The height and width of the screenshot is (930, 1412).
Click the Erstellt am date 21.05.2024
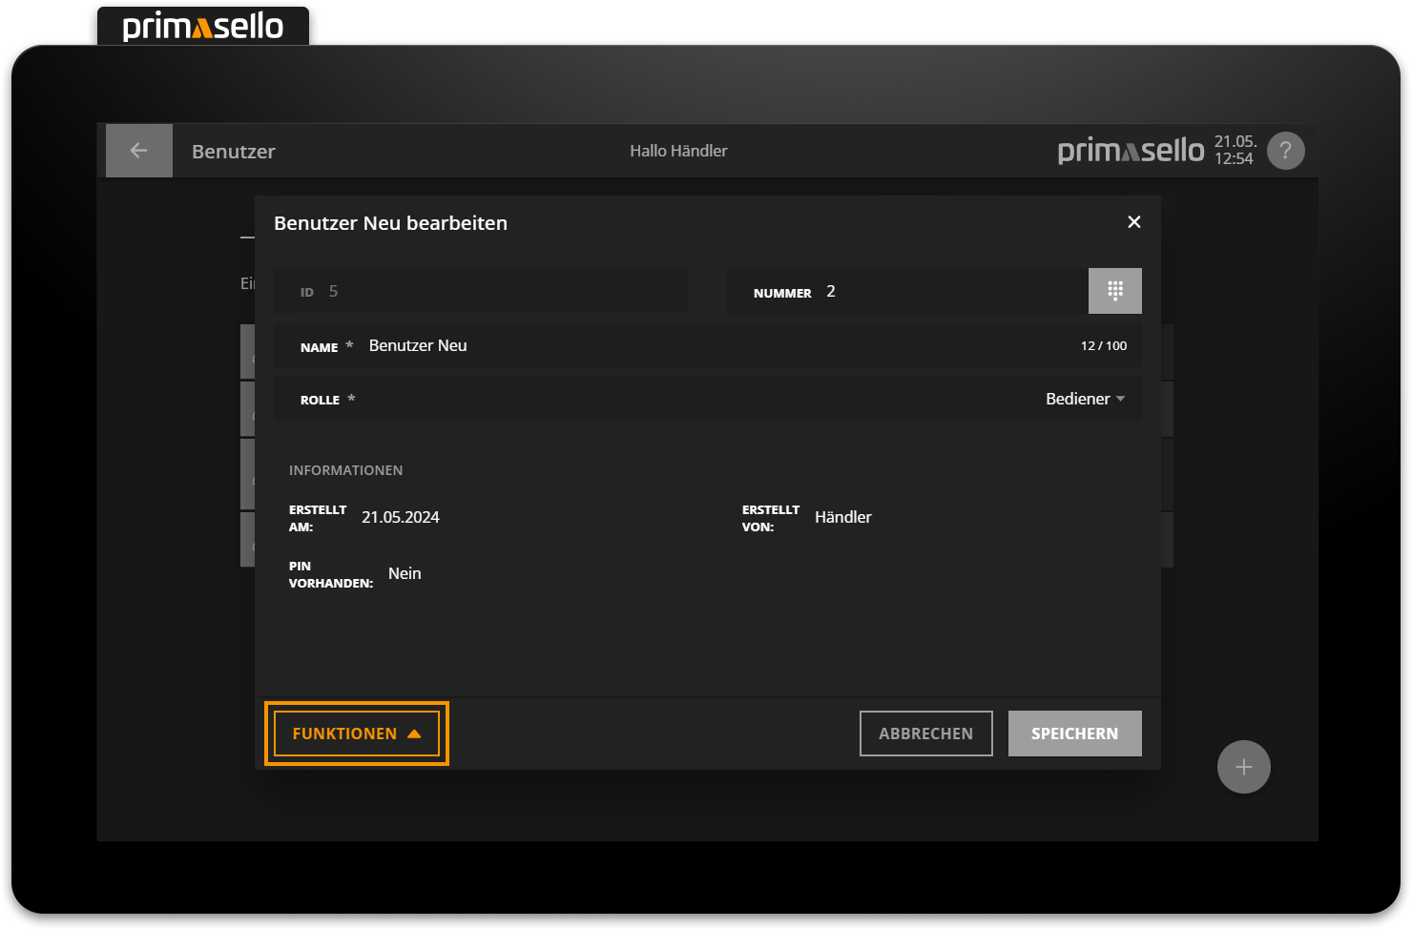click(x=401, y=517)
